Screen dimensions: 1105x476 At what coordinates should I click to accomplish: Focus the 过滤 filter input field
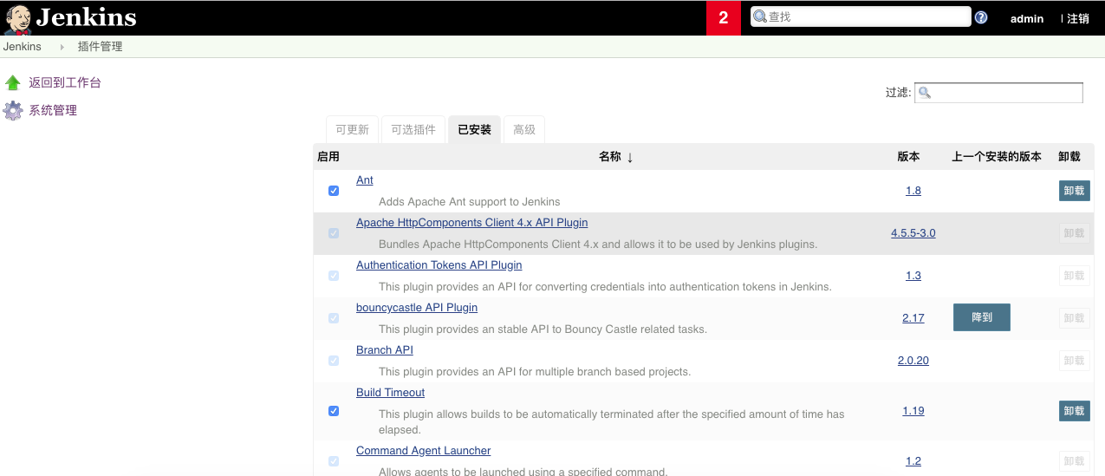998,93
